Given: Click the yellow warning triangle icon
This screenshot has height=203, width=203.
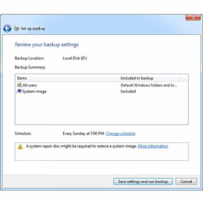Looking at the screenshot, I should coord(20,147).
